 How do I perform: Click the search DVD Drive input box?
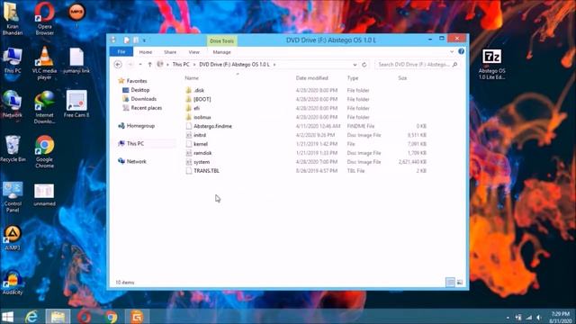click(417, 65)
